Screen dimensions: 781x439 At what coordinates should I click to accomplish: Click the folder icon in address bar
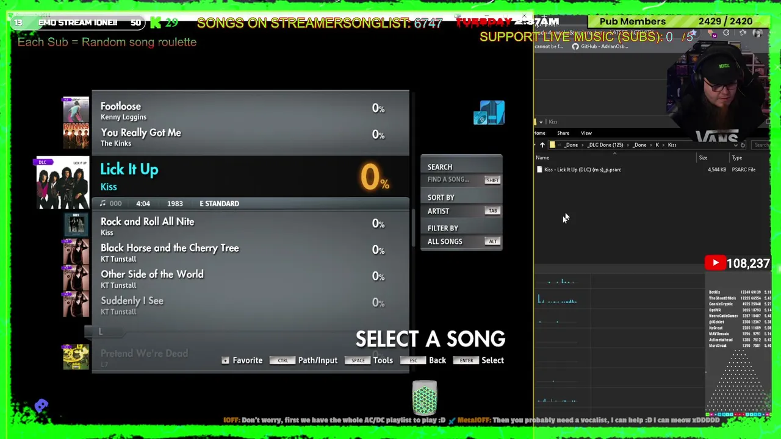point(552,145)
